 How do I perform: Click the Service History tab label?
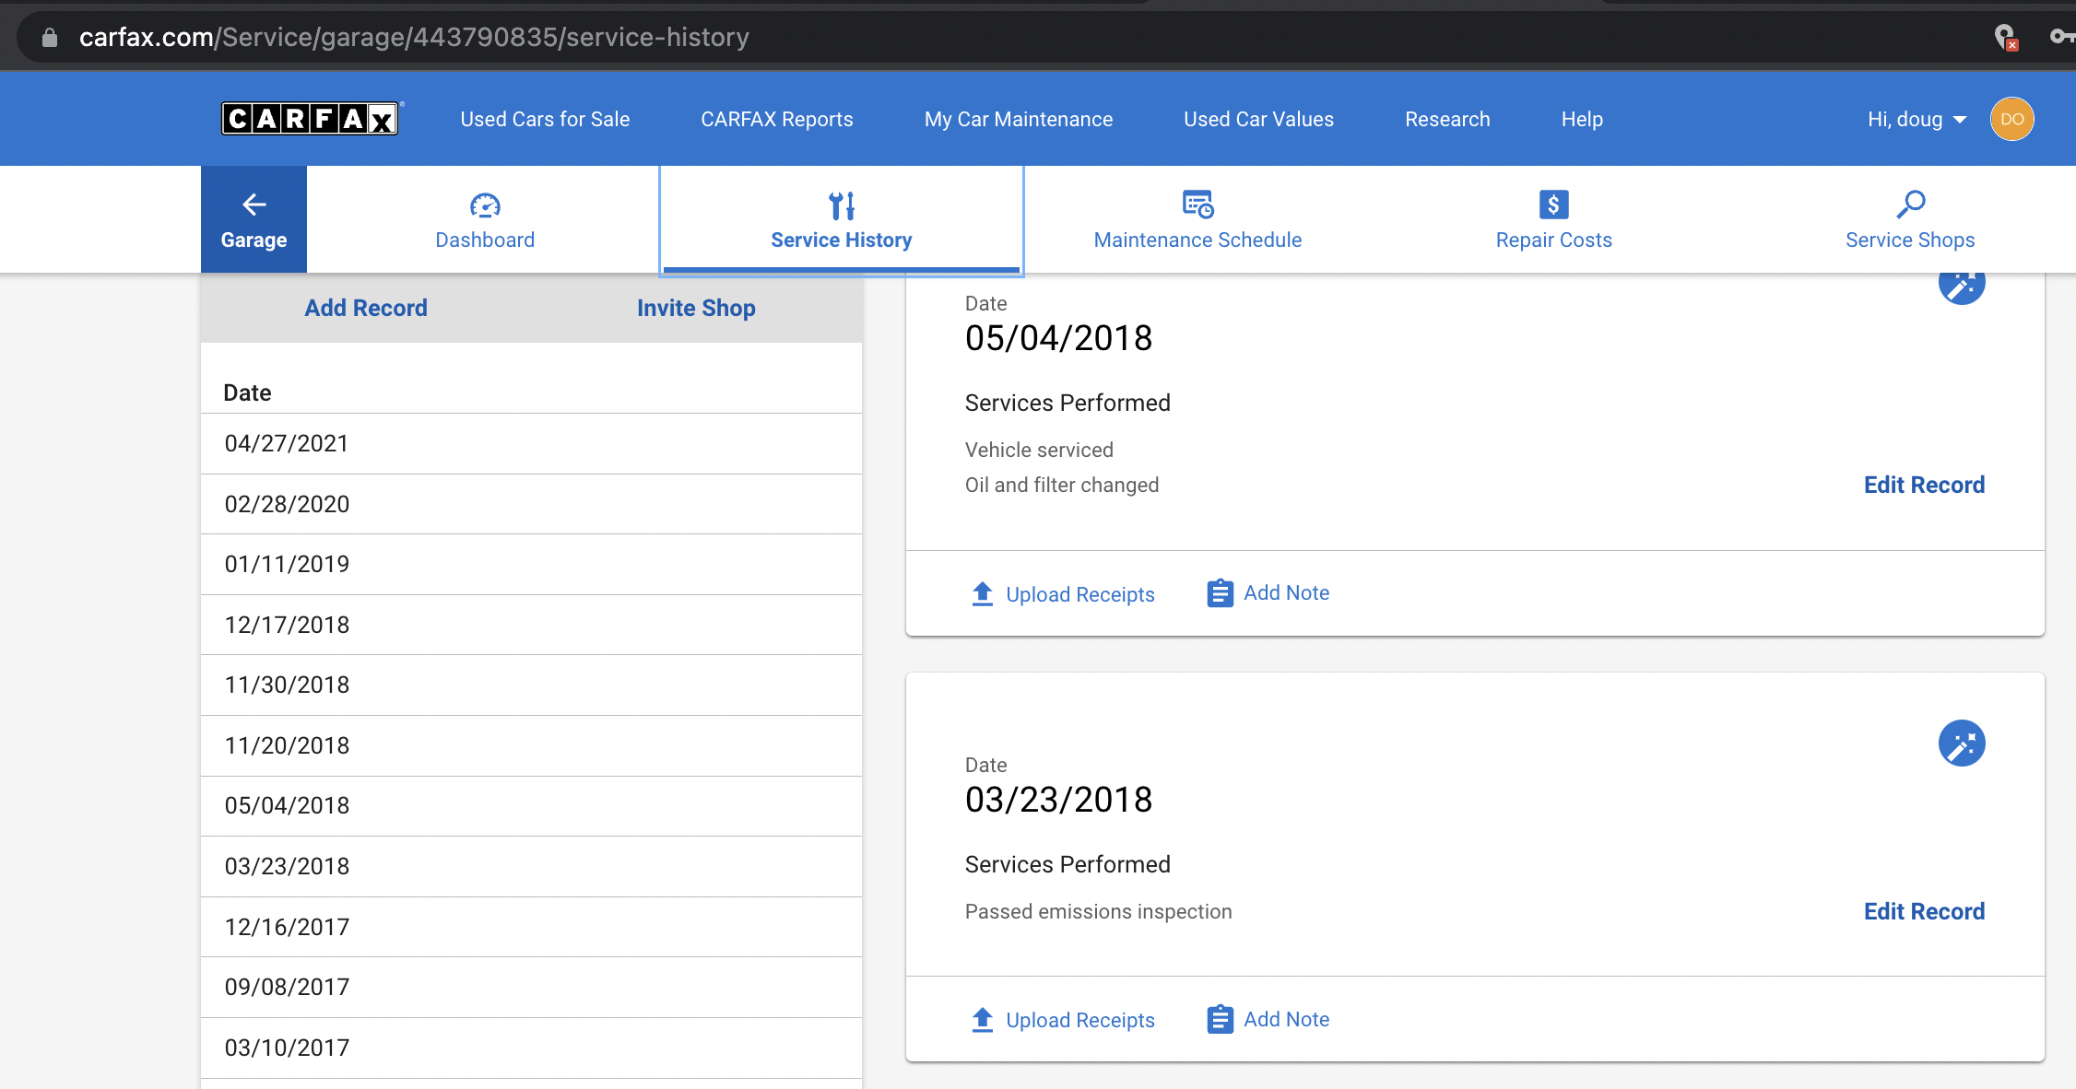point(842,240)
